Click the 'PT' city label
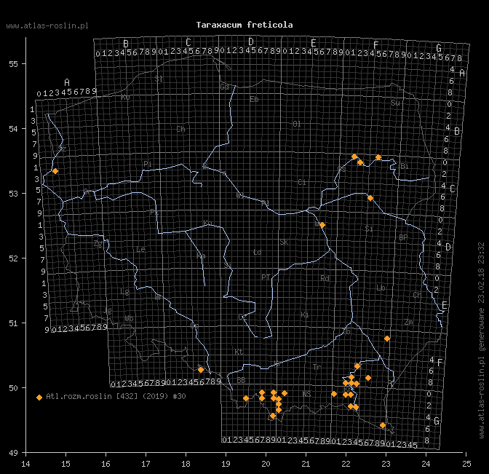 coord(266,277)
